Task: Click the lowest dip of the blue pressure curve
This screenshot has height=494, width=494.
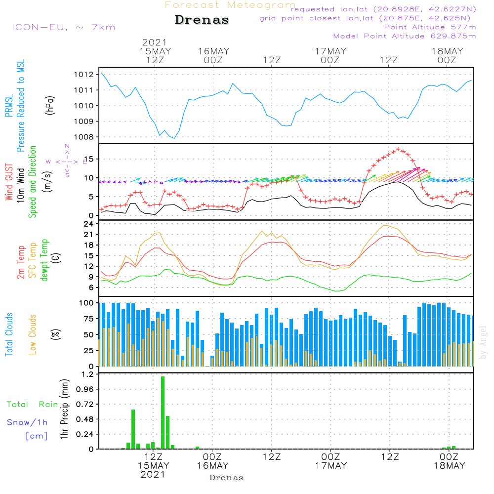Action: point(174,138)
